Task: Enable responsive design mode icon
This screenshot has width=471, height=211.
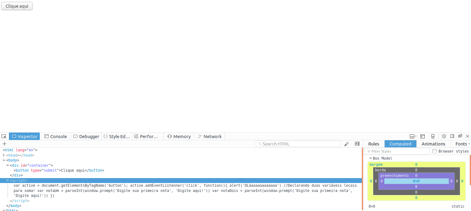Action: tap(433, 136)
